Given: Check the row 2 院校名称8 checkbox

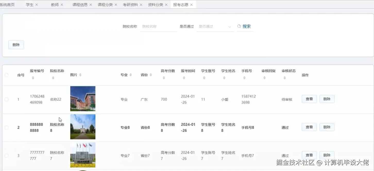Looking at the screenshot, I should tap(6, 127).
